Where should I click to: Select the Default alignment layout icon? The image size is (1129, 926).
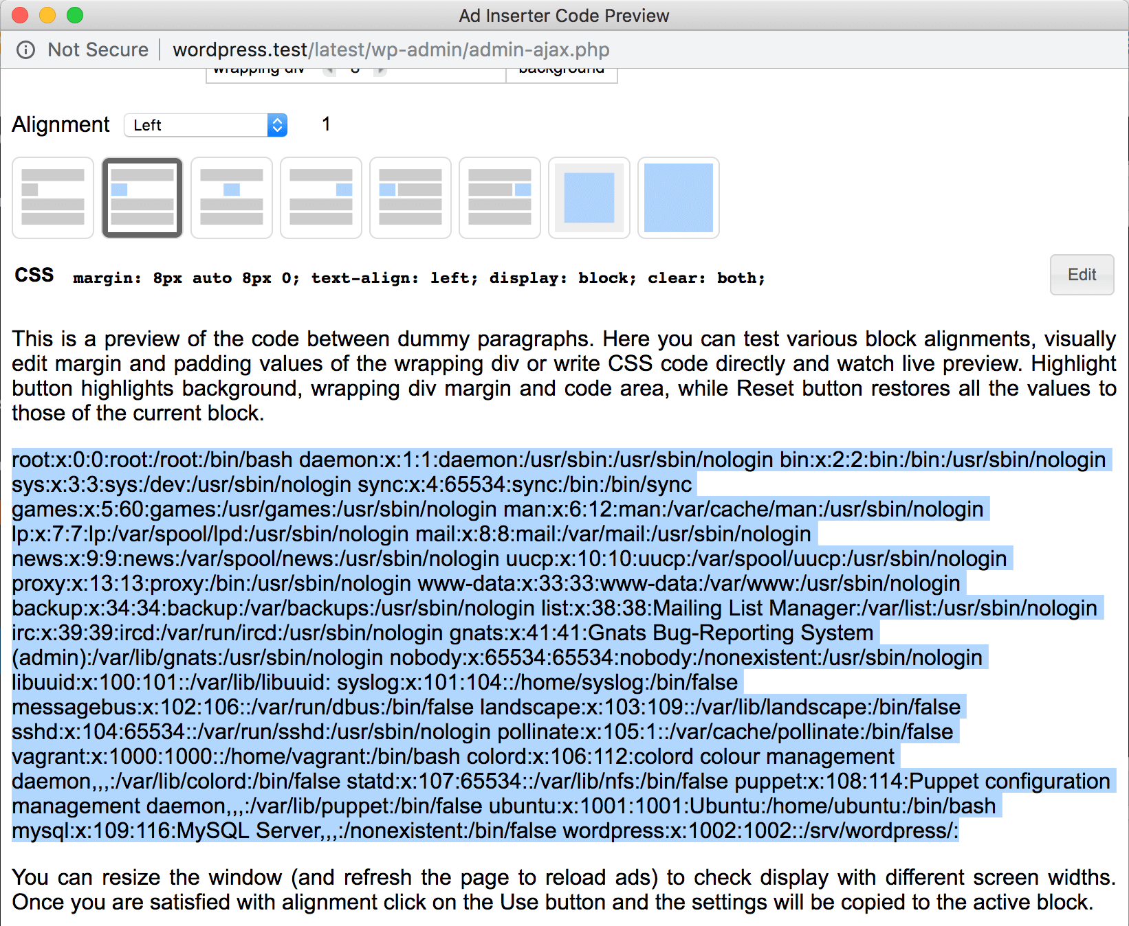pyautogui.click(x=53, y=198)
